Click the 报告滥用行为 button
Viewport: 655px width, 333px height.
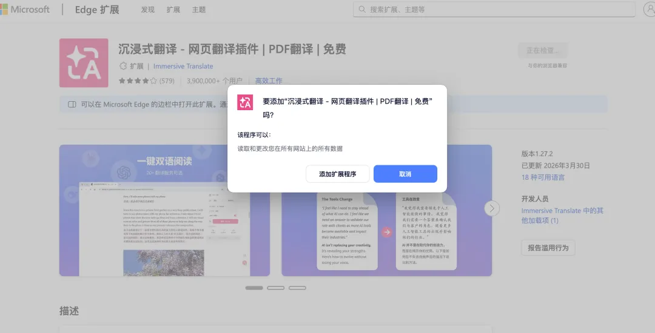548,248
